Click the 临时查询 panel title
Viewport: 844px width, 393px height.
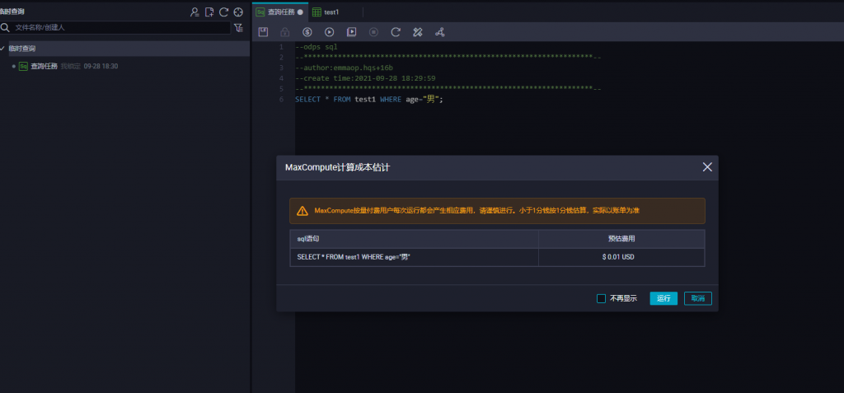(12, 12)
